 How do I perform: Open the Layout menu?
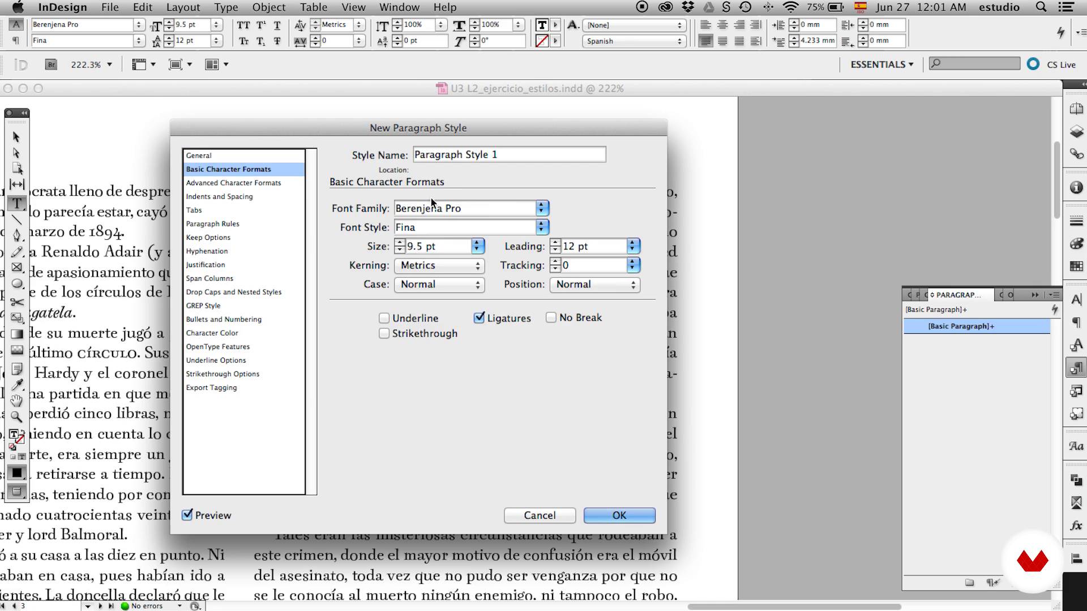(183, 7)
